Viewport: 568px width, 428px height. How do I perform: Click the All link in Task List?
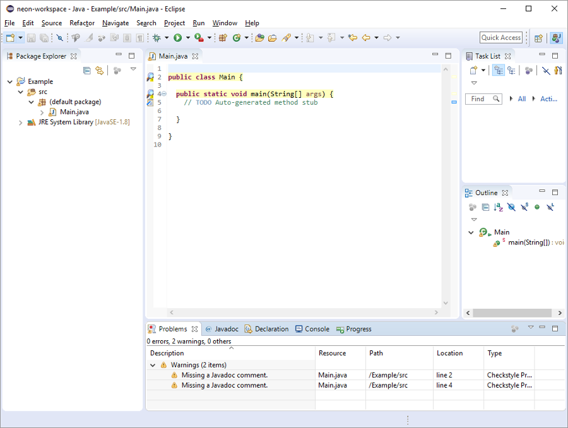[x=521, y=99]
